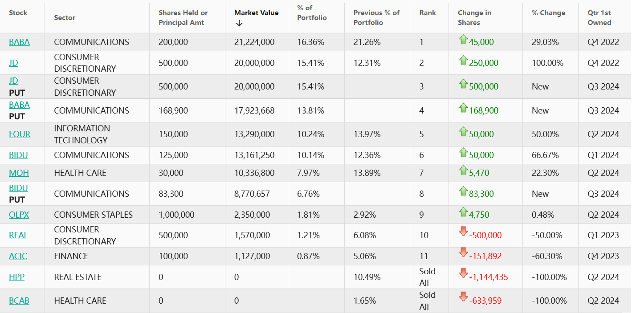Select the market value 10,336,800
Image resolution: width=632 pixels, height=313 pixels.
tap(254, 173)
